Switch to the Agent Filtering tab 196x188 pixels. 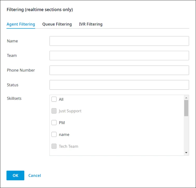coord(21,24)
